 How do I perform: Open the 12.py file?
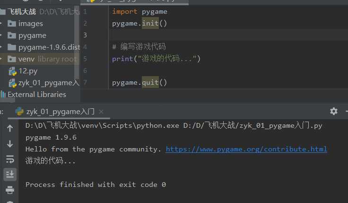coord(28,71)
